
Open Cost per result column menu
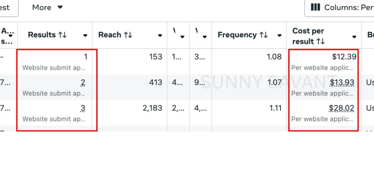tap(354, 37)
